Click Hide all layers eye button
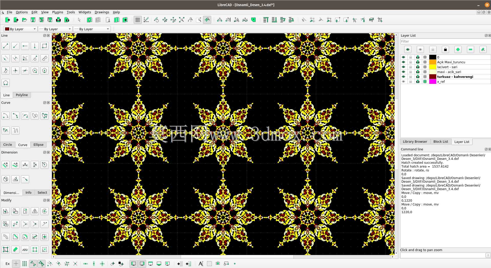The height and width of the screenshot is (268, 491). [420, 49]
